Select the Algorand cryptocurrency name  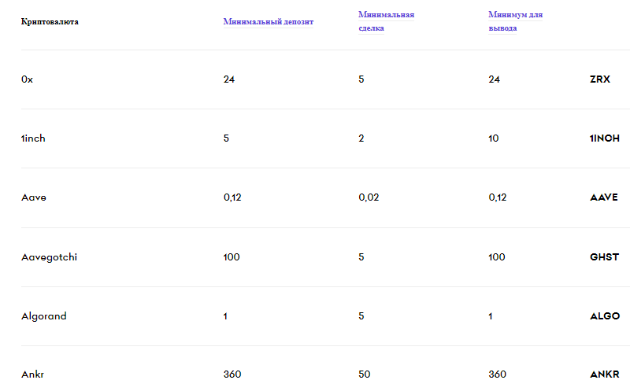click(44, 316)
